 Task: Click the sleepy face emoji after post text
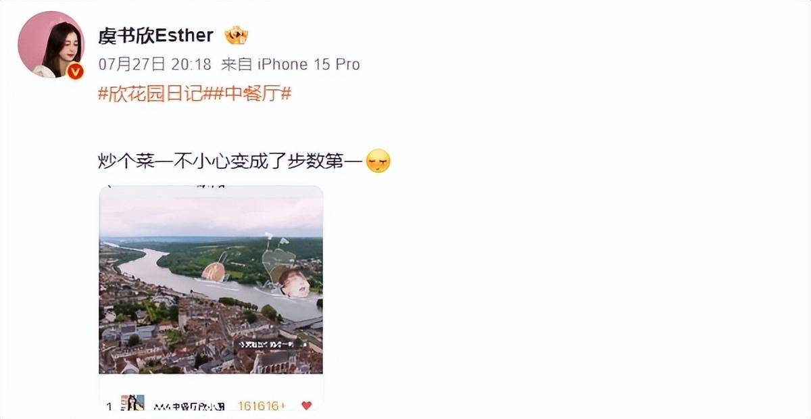[378, 162]
